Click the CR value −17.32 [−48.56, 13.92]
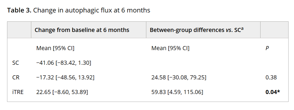Viewport: 294px width, 110px height. [65, 77]
